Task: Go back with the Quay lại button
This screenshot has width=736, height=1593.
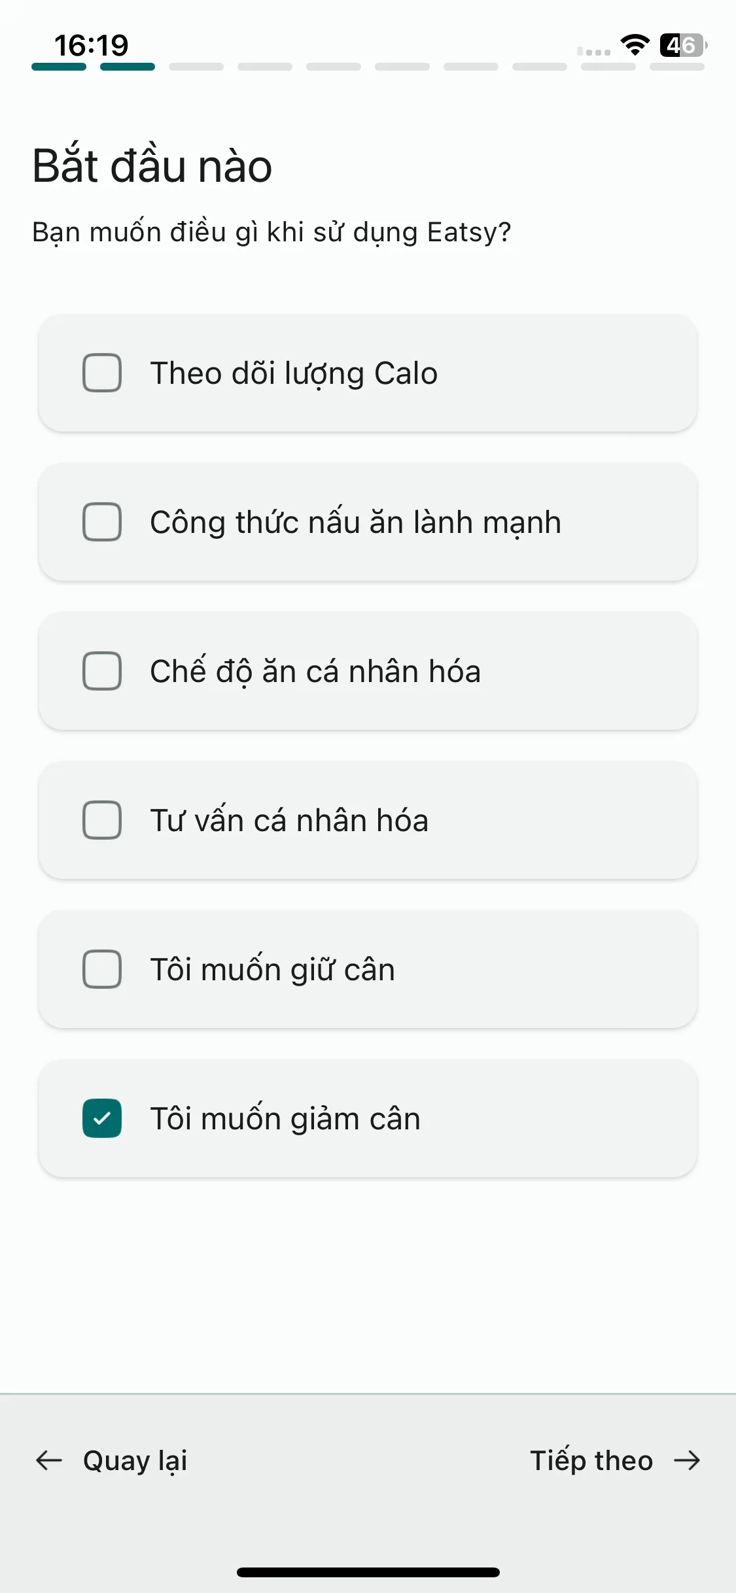Action: [111, 1460]
